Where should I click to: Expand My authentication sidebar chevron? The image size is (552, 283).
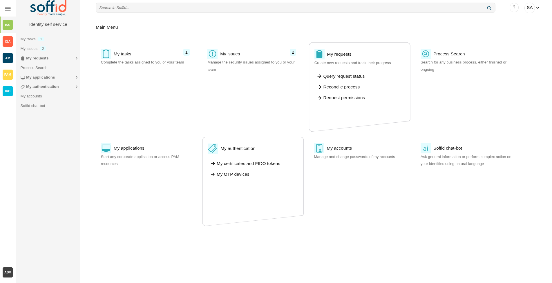tap(77, 87)
